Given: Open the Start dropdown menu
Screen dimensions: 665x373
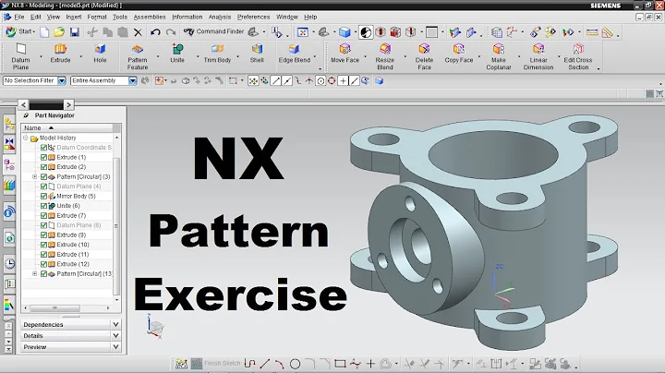Looking at the screenshot, I should click(x=20, y=31).
